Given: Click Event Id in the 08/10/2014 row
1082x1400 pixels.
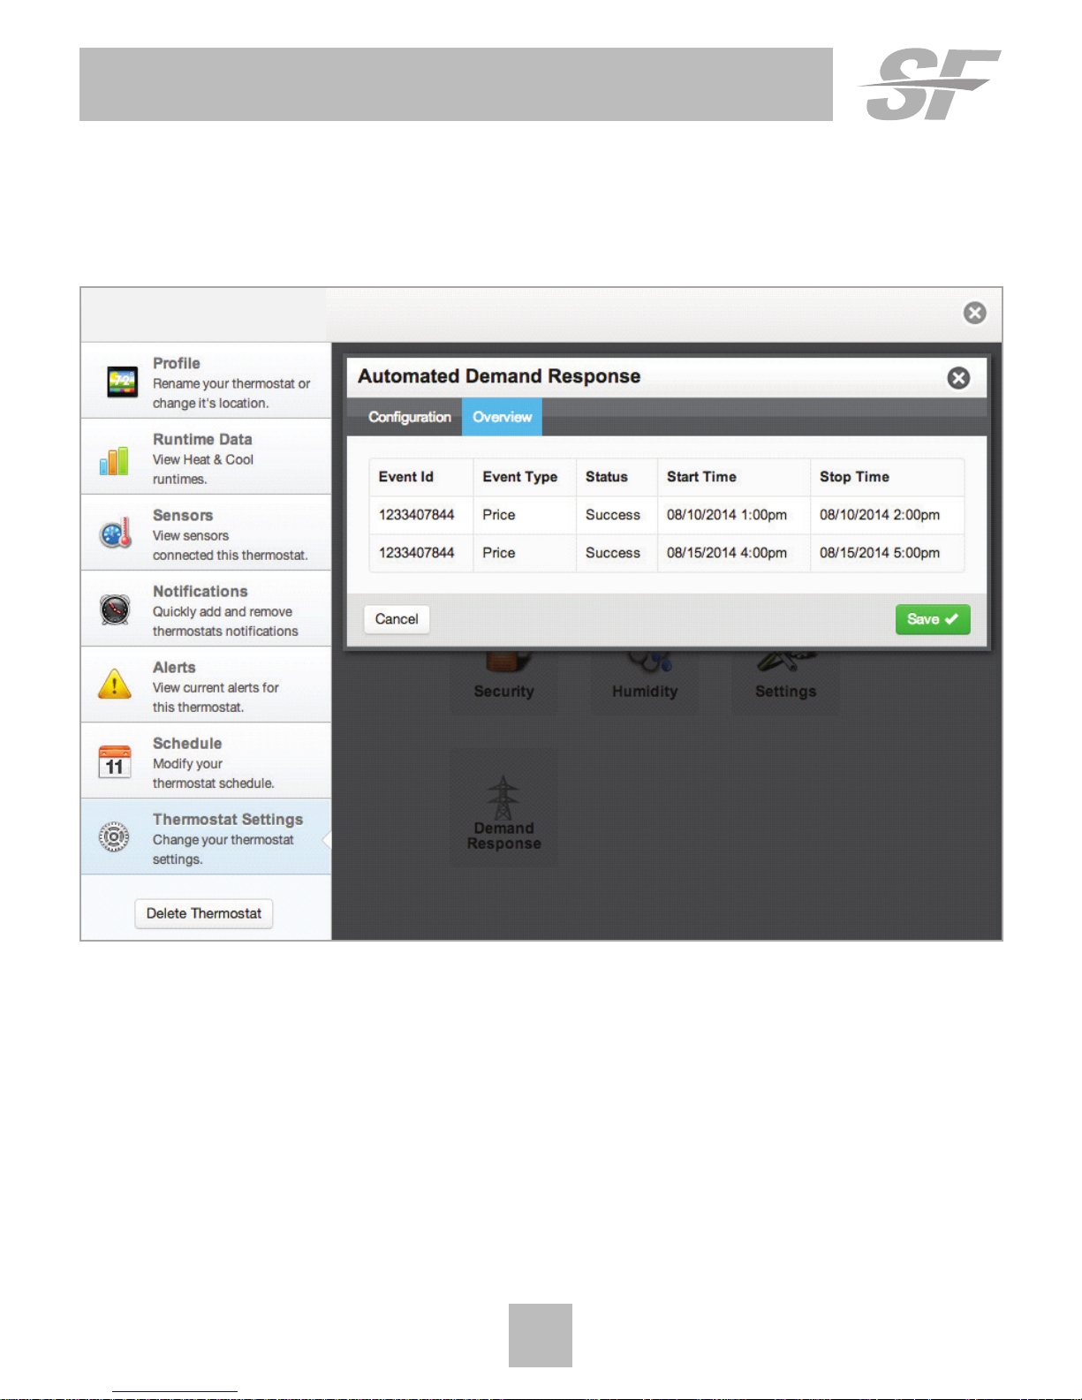Looking at the screenshot, I should pyautogui.click(x=417, y=515).
